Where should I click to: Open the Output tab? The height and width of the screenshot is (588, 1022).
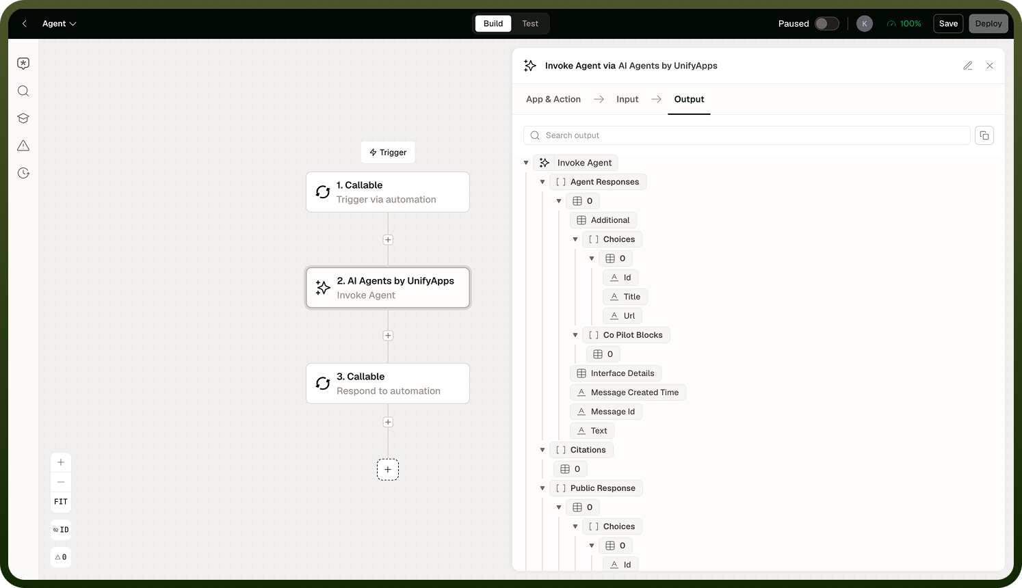coord(689,99)
